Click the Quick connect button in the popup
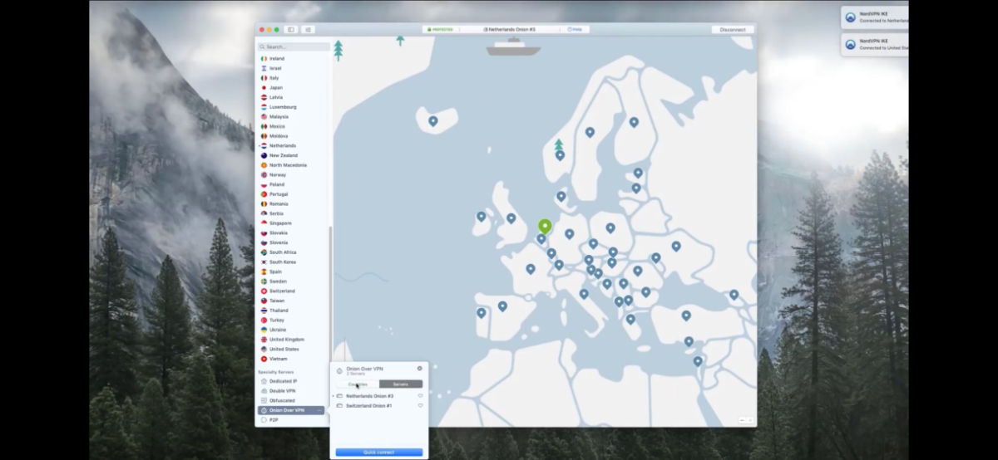This screenshot has height=460, width=998. pos(379,453)
